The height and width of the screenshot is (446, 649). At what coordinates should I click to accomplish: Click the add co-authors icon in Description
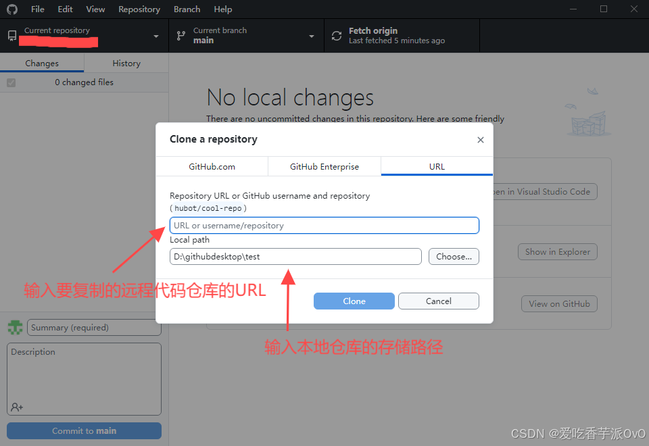[17, 407]
